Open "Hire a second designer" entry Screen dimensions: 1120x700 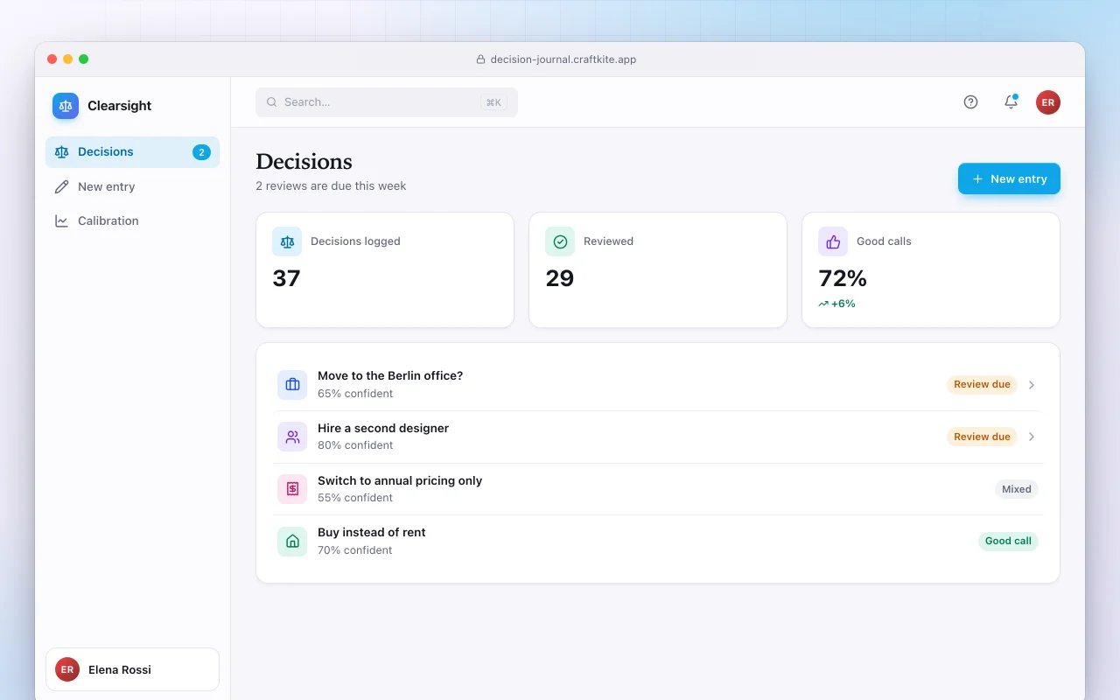pyautogui.click(x=658, y=437)
